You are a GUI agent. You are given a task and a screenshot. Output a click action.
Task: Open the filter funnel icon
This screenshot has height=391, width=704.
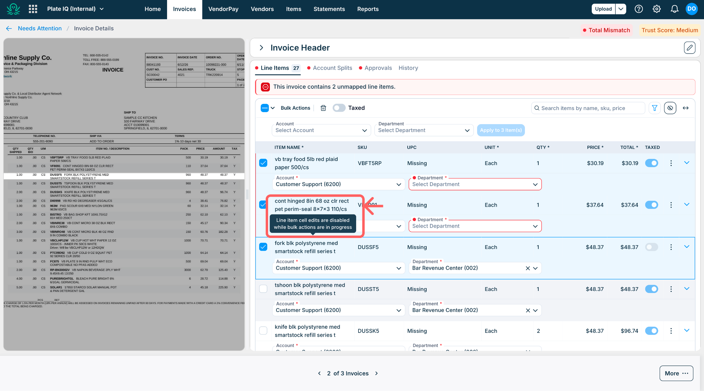tap(654, 108)
